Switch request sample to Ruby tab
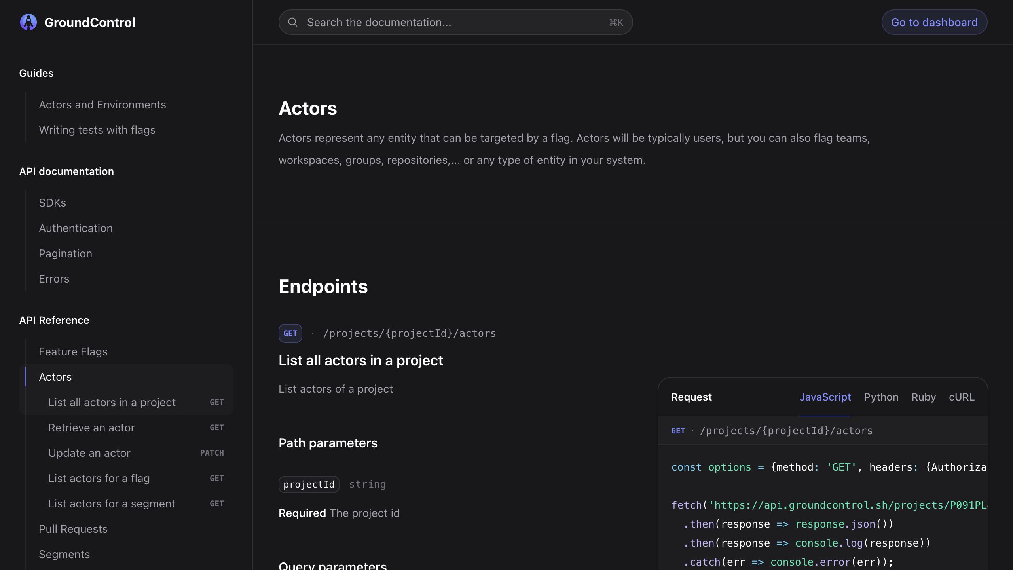The image size is (1013, 570). 924,397
